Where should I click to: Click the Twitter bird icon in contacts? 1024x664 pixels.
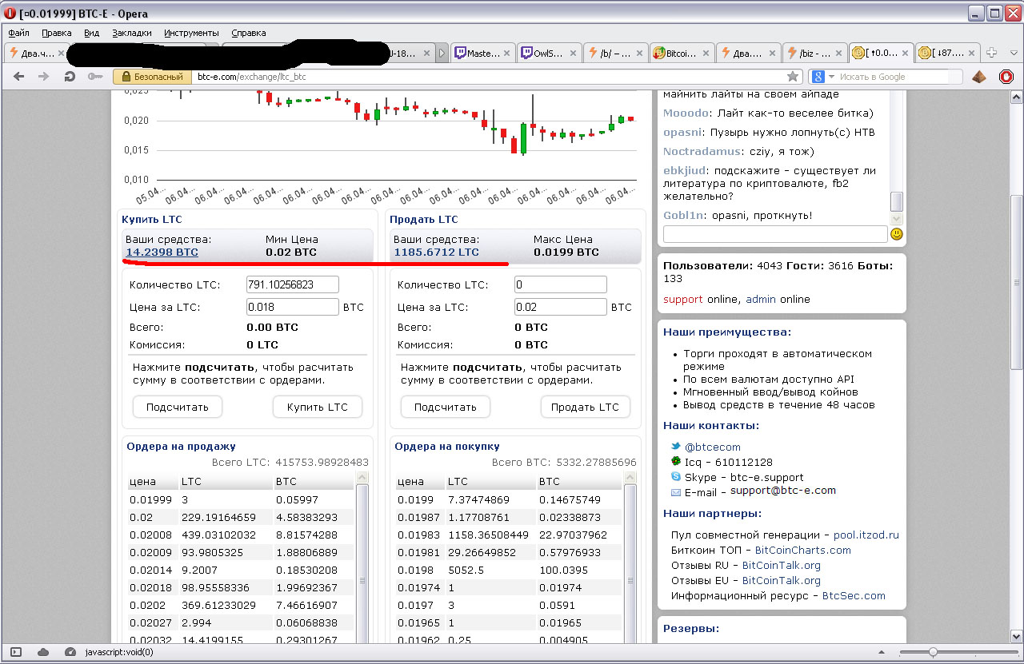(676, 447)
